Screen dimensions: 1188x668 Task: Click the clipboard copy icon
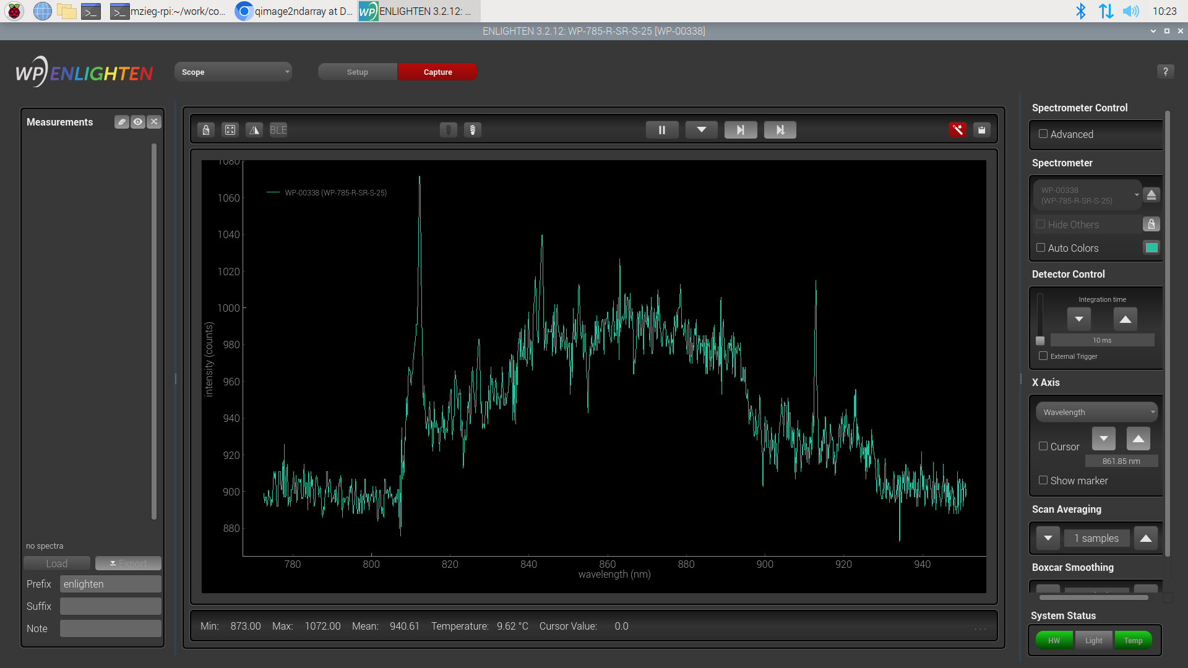[982, 130]
